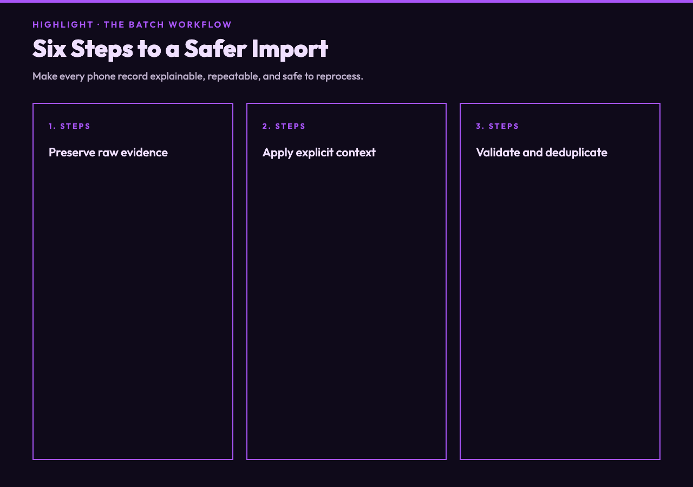
Task: Click the '2. STEPS' label
Action: (284, 126)
